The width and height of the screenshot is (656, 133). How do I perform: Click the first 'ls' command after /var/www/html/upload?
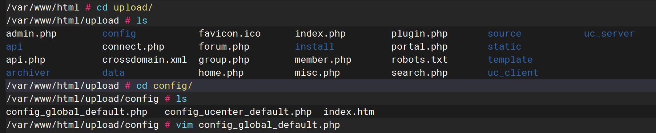pos(142,21)
